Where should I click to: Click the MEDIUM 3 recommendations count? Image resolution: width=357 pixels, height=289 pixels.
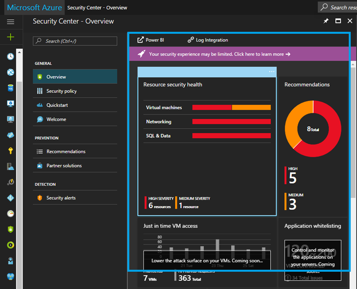[x=294, y=201]
